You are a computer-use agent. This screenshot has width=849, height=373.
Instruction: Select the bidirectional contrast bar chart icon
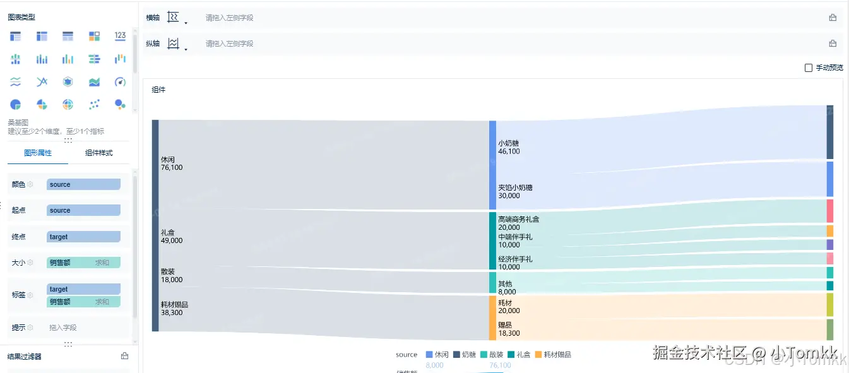(94, 59)
